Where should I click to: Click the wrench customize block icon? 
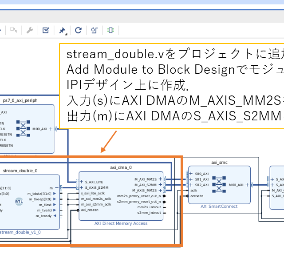(x=30, y=30)
